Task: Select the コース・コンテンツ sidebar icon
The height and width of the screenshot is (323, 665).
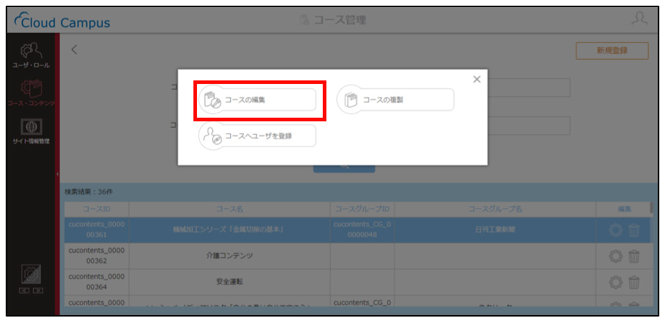Action: click(31, 93)
